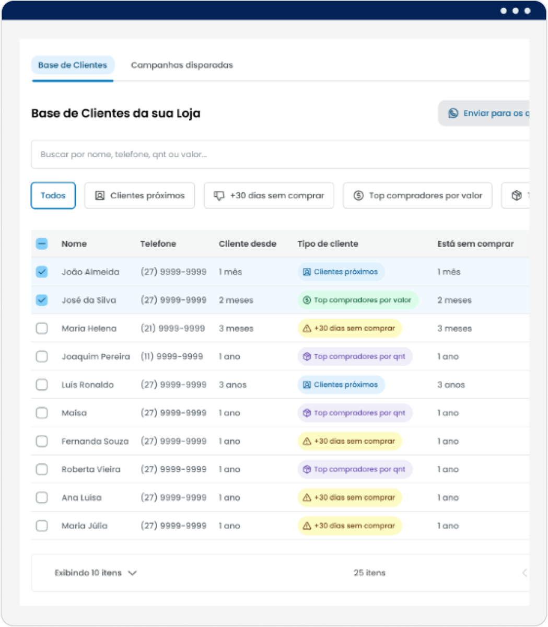The image size is (548, 627).
Task: Filter by Top compradores por valor
Action: [x=417, y=195]
